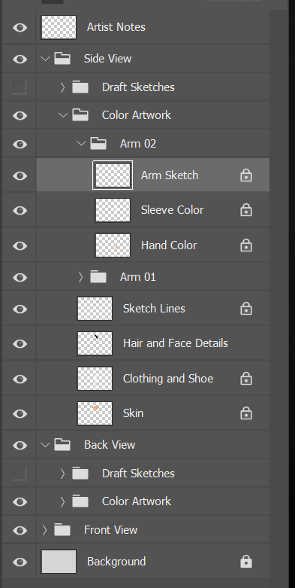Click the lock icon on Sleeve Color layer
Screen dimensions: 295x588
tap(246, 210)
